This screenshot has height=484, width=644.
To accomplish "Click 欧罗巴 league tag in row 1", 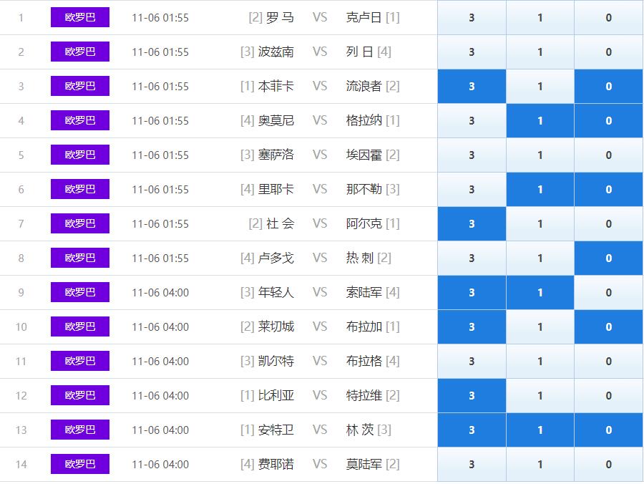I will coord(80,17).
